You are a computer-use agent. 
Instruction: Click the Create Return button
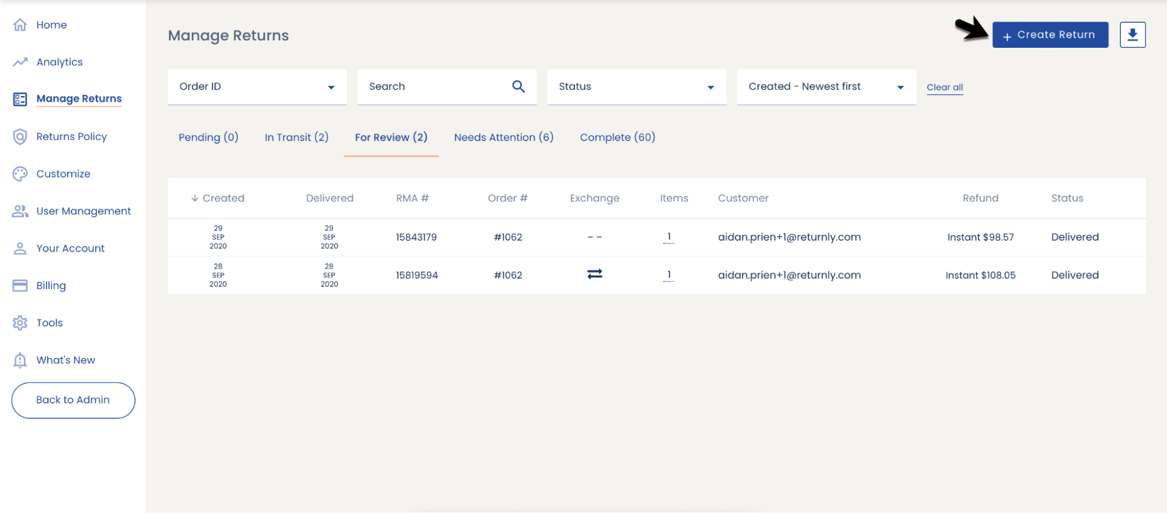(1050, 35)
